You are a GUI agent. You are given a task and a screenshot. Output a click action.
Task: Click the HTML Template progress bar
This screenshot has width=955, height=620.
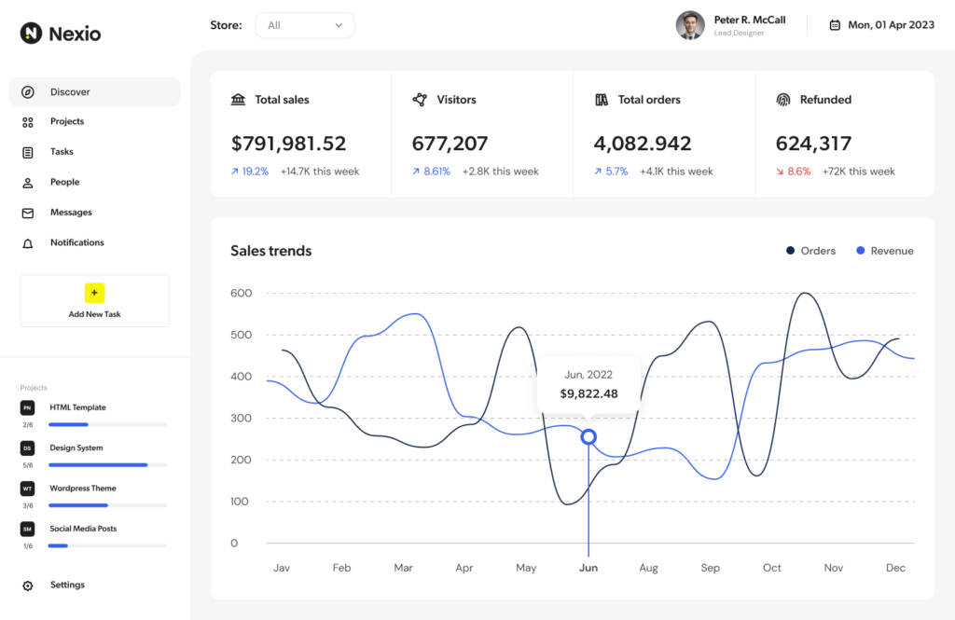coord(108,424)
